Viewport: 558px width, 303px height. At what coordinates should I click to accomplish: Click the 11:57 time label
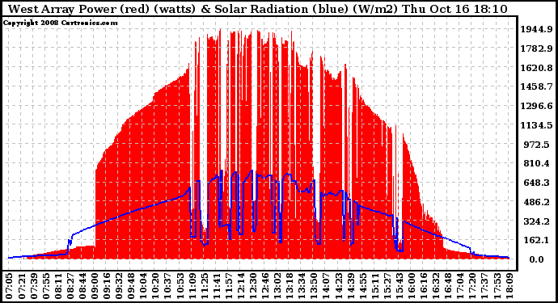tap(228, 286)
